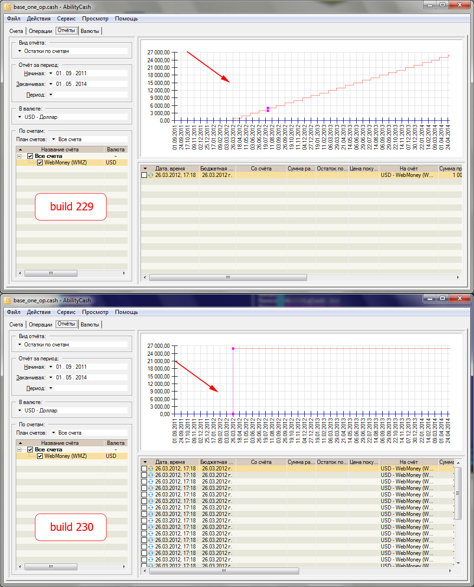474x587 pixels.
Task: Toggle WebMoney (WMZ) checkbox in upper window
Action: (x=40, y=163)
